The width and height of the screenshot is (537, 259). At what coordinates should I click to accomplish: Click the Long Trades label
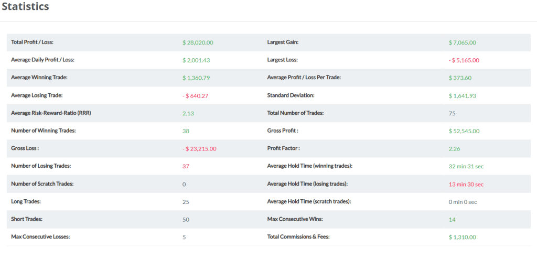26,201
